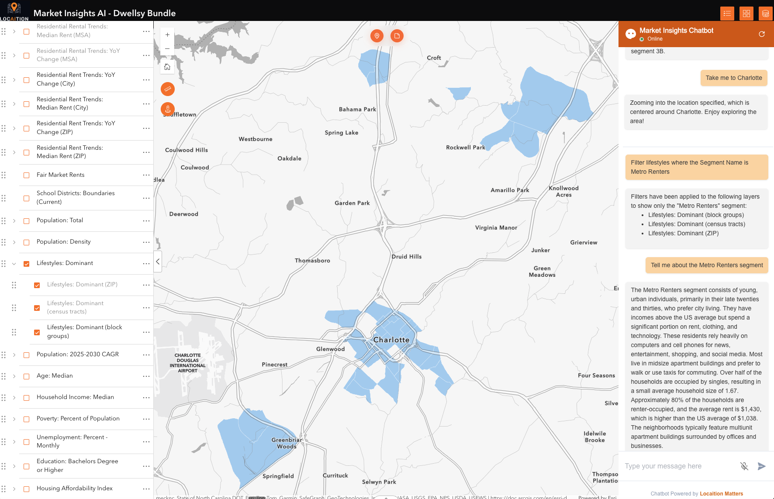Screen dimensions: 774x499
Task: Click the Charlotte city label on map
Action: (x=391, y=340)
